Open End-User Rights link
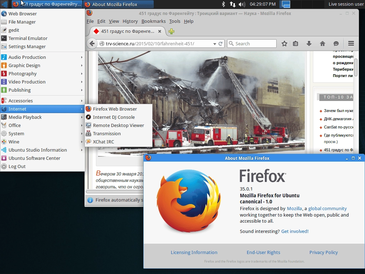 (x=263, y=252)
